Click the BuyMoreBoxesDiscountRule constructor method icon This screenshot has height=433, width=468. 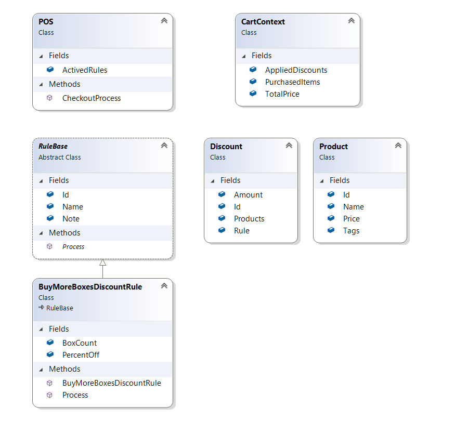pyautogui.click(x=50, y=383)
